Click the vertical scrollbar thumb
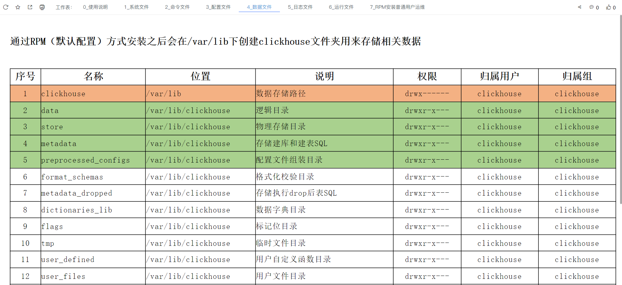Screen dimensions: 622x285 coord(621,110)
